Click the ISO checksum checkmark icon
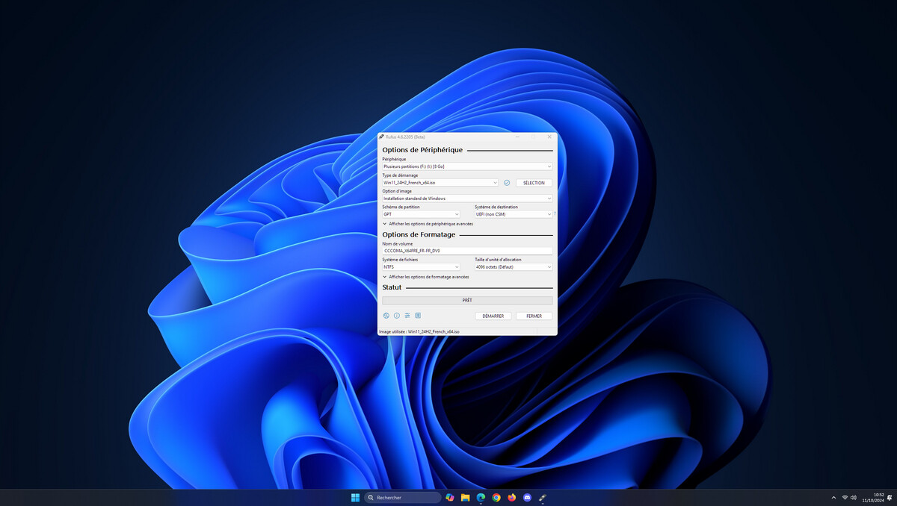 [x=506, y=183]
